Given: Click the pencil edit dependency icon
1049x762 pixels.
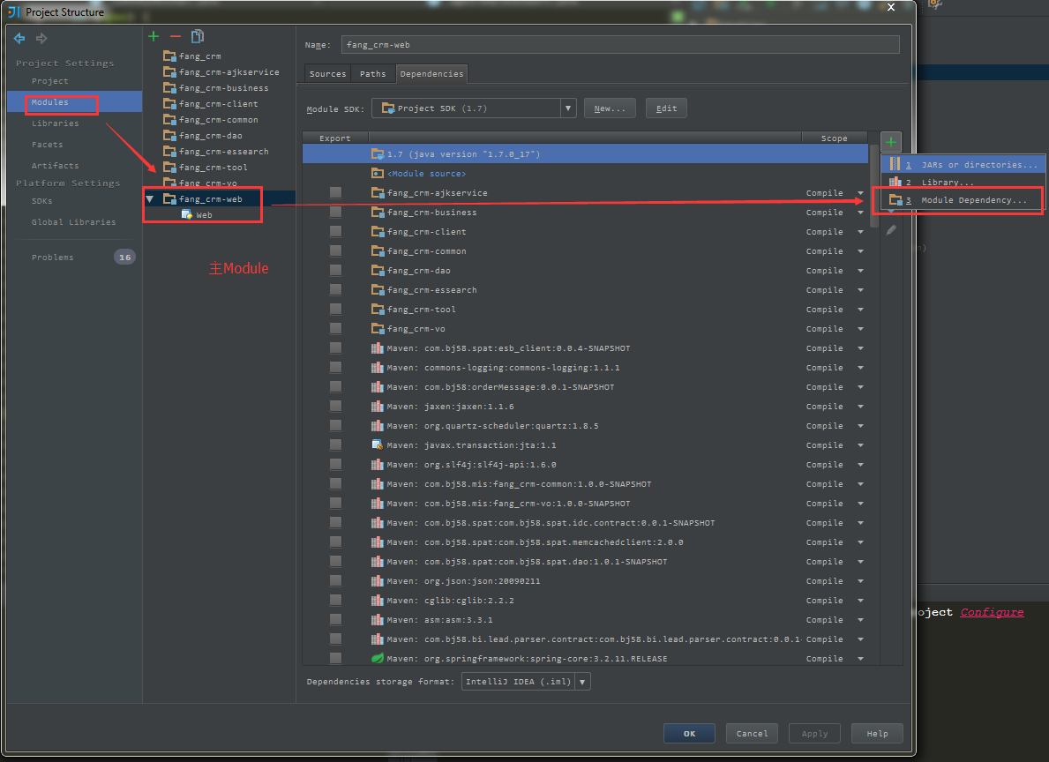Looking at the screenshot, I should 891,230.
